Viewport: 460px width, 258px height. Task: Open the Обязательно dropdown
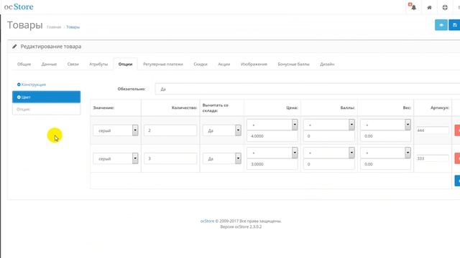[308, 89]
